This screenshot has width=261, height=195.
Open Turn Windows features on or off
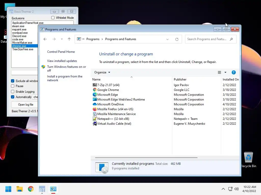tap(67, 69)
